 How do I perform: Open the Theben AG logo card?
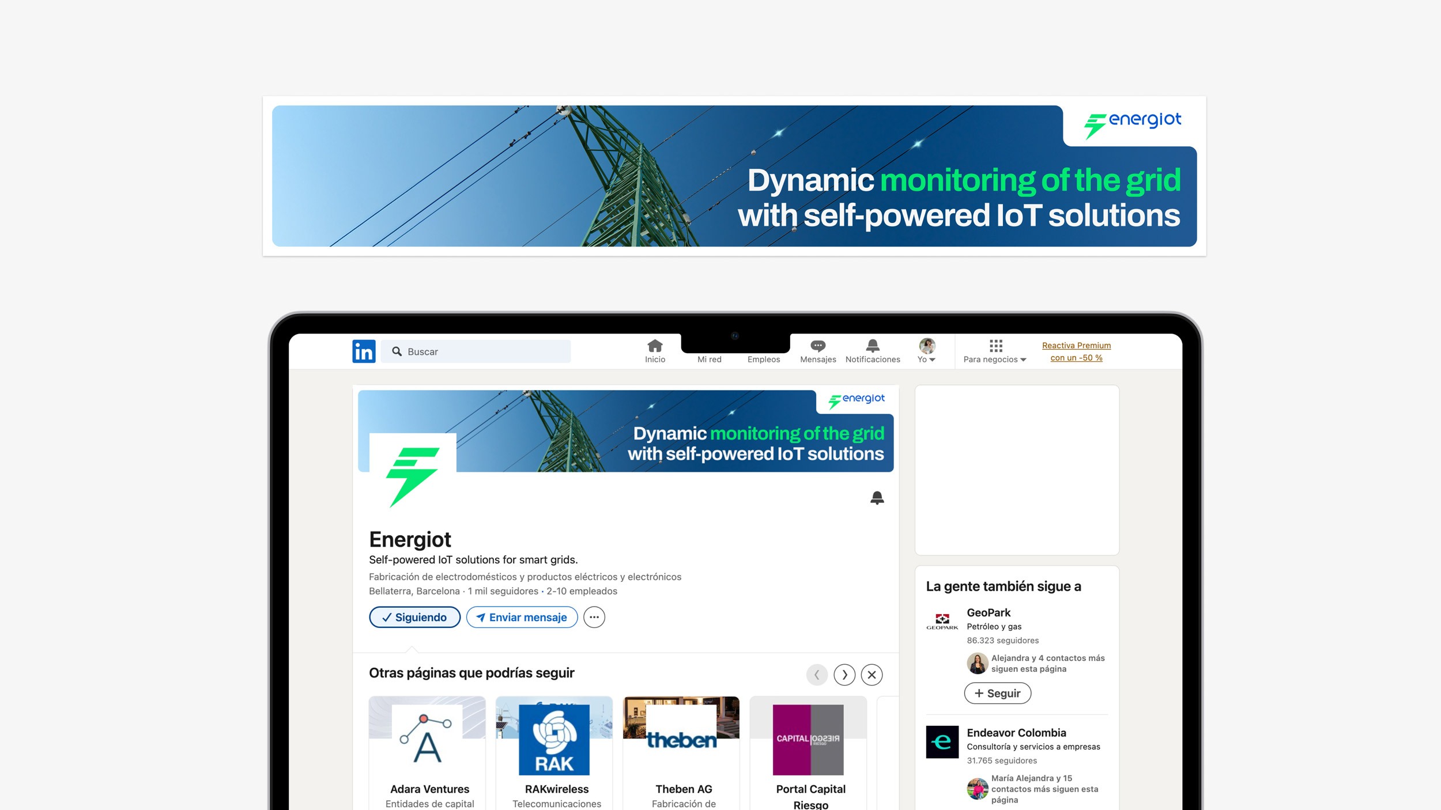pyautogui.click(x=681, y=740)
